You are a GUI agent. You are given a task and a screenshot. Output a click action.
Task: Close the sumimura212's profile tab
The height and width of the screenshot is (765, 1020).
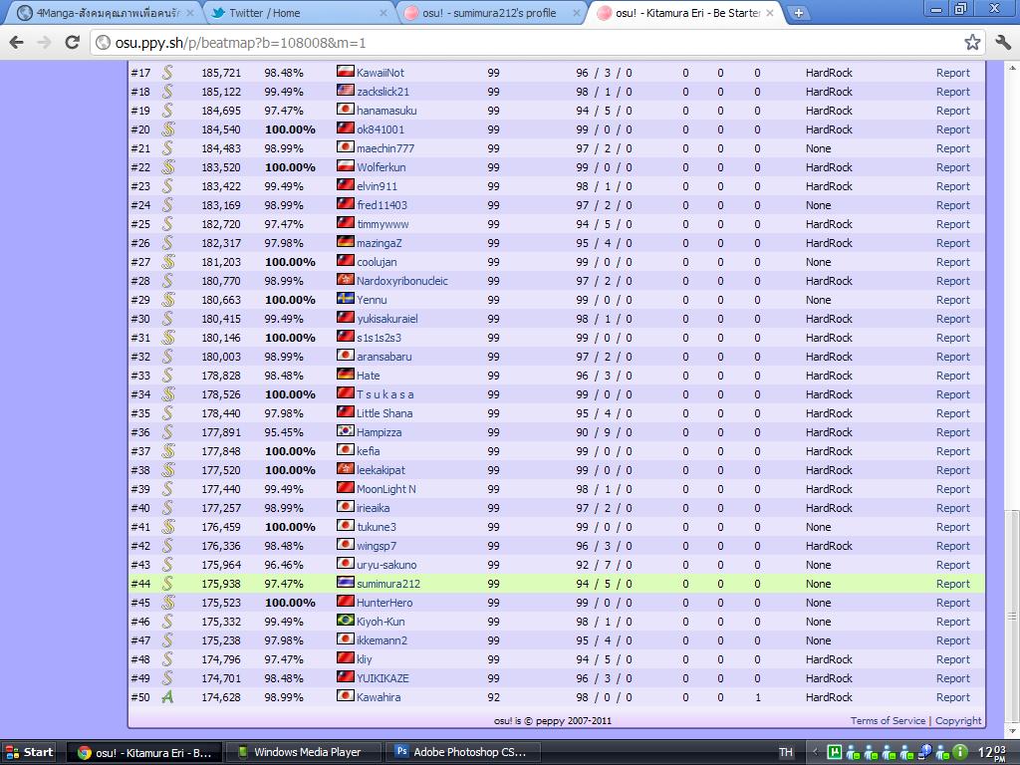[577, 13]
